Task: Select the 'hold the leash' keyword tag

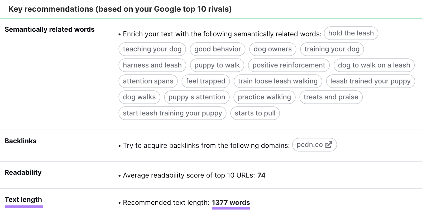Action: coord(351,33)
